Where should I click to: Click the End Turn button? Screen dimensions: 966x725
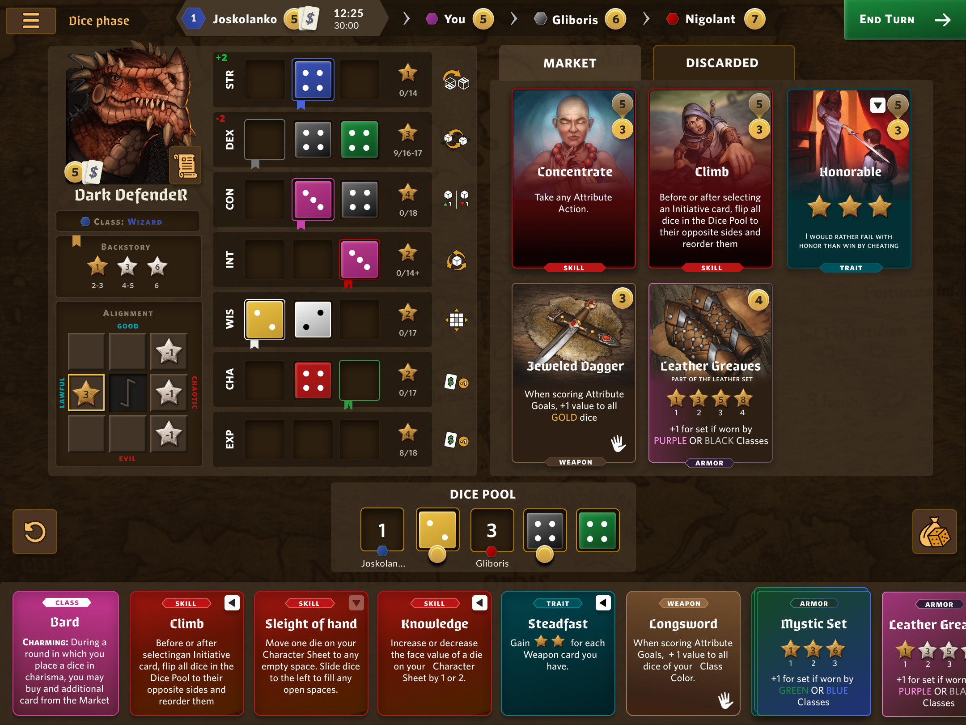(904, 20)
